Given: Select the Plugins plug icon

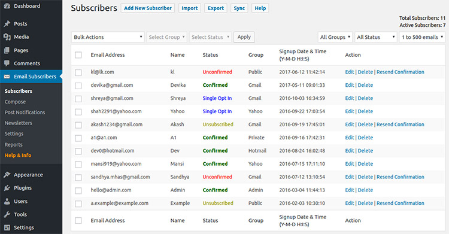Looking at the screenshot, I should pyautogui.click(x=7, y=188).
